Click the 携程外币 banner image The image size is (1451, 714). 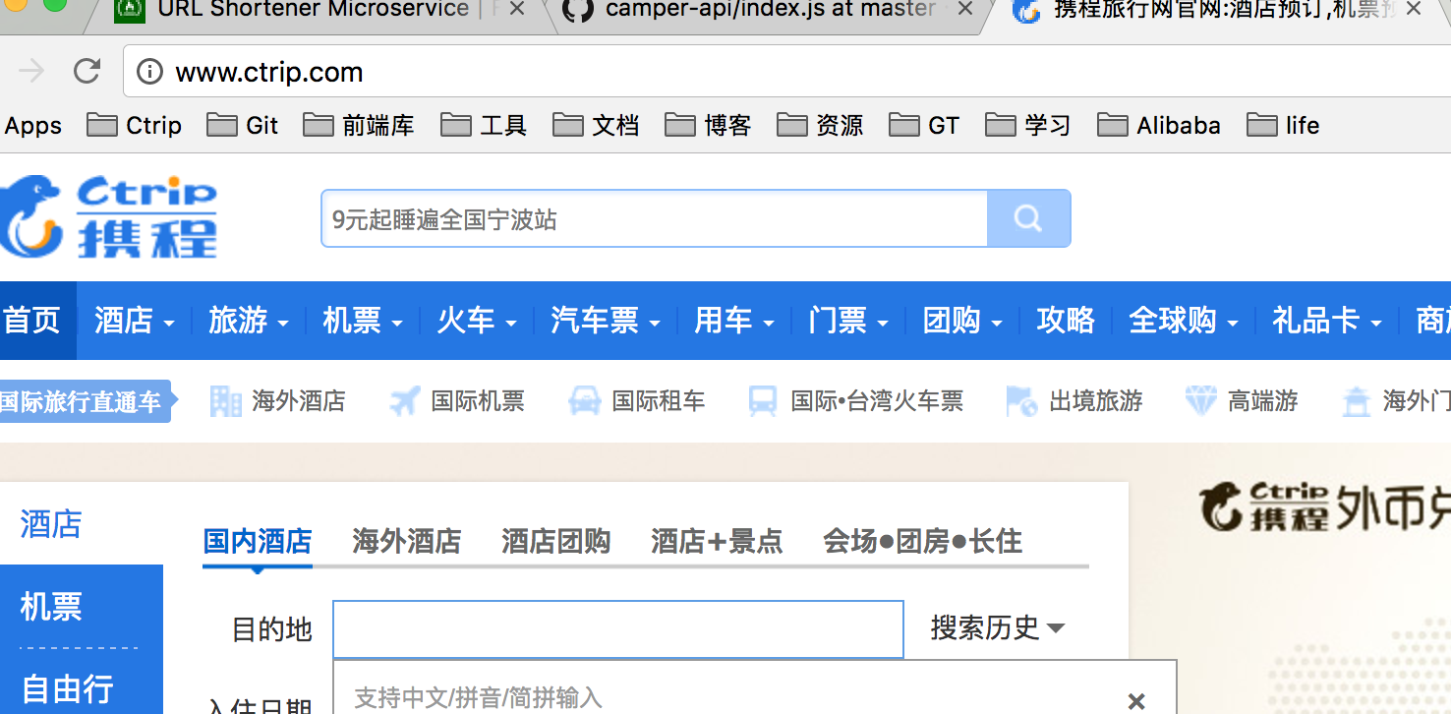point(1324,506)
